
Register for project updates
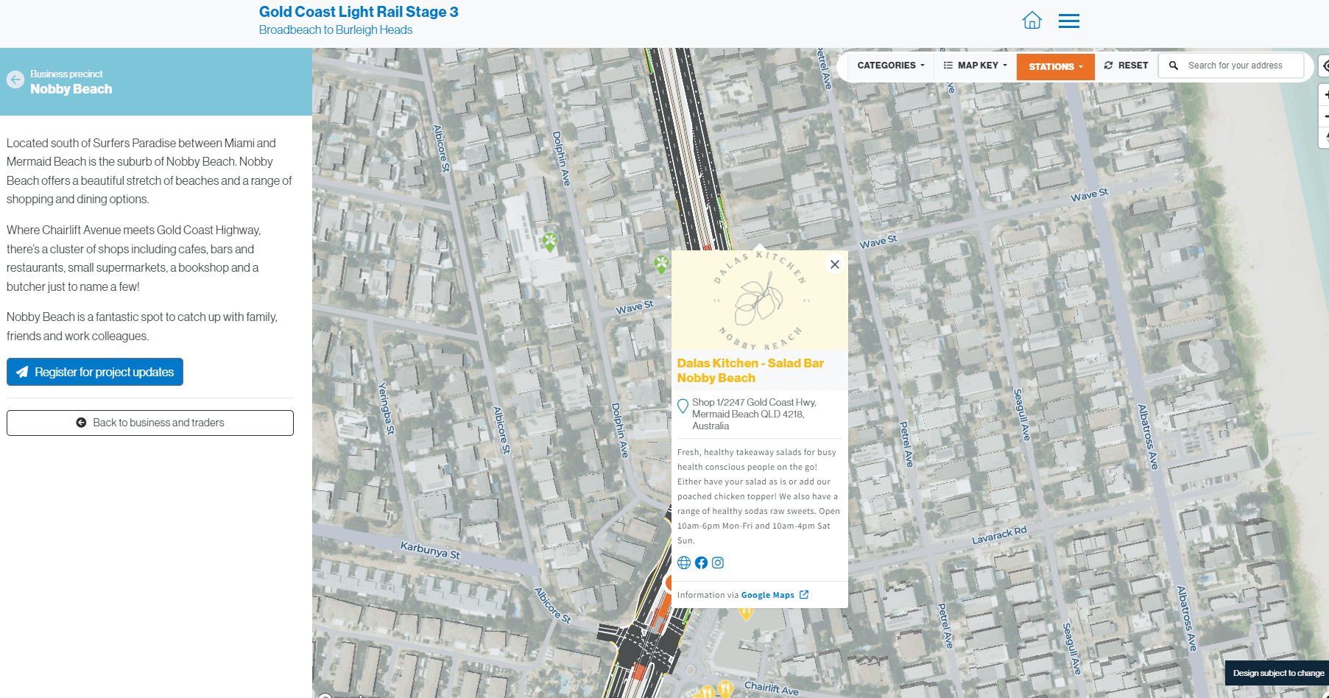[95, 372]
